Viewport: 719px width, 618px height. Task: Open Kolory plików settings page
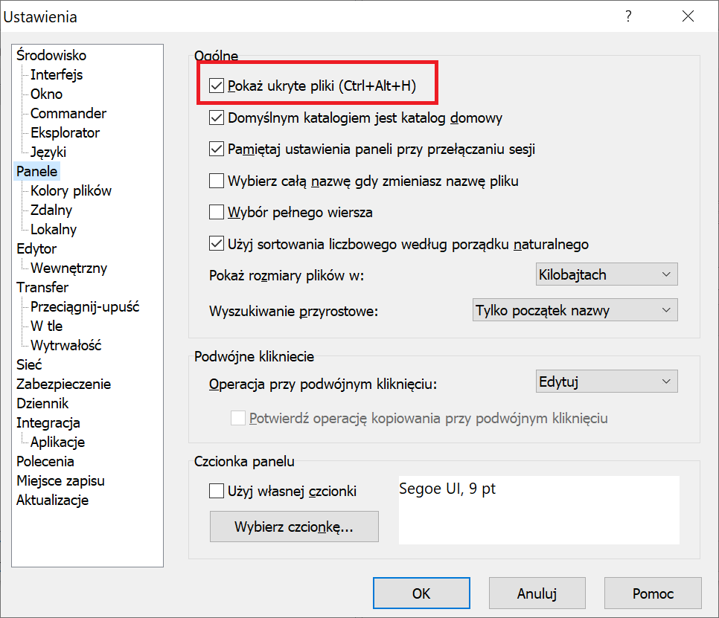click(71, 191)
